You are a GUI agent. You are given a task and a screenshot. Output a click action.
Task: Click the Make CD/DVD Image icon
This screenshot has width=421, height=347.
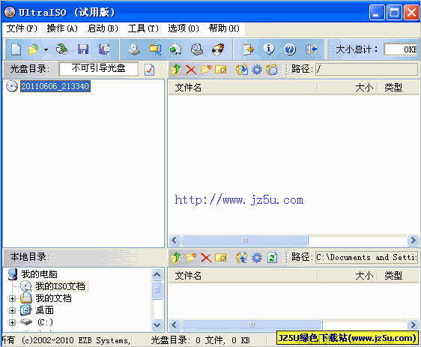(133, 49)
